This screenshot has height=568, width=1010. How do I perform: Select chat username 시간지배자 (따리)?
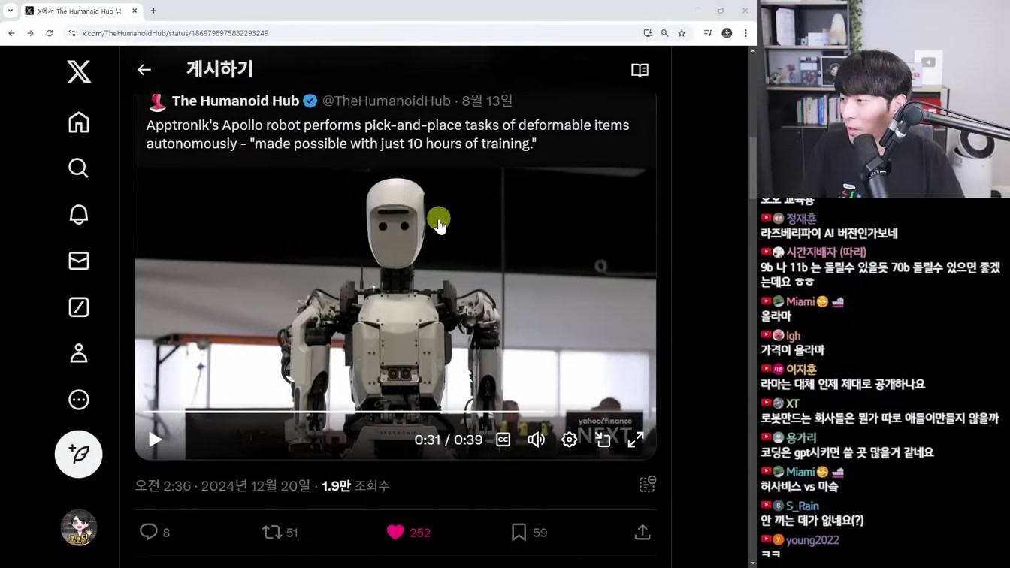click(826, 252)
